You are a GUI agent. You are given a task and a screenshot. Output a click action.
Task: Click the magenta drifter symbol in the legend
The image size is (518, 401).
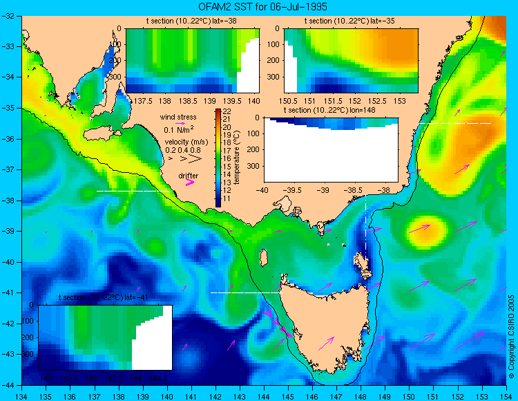190,182
